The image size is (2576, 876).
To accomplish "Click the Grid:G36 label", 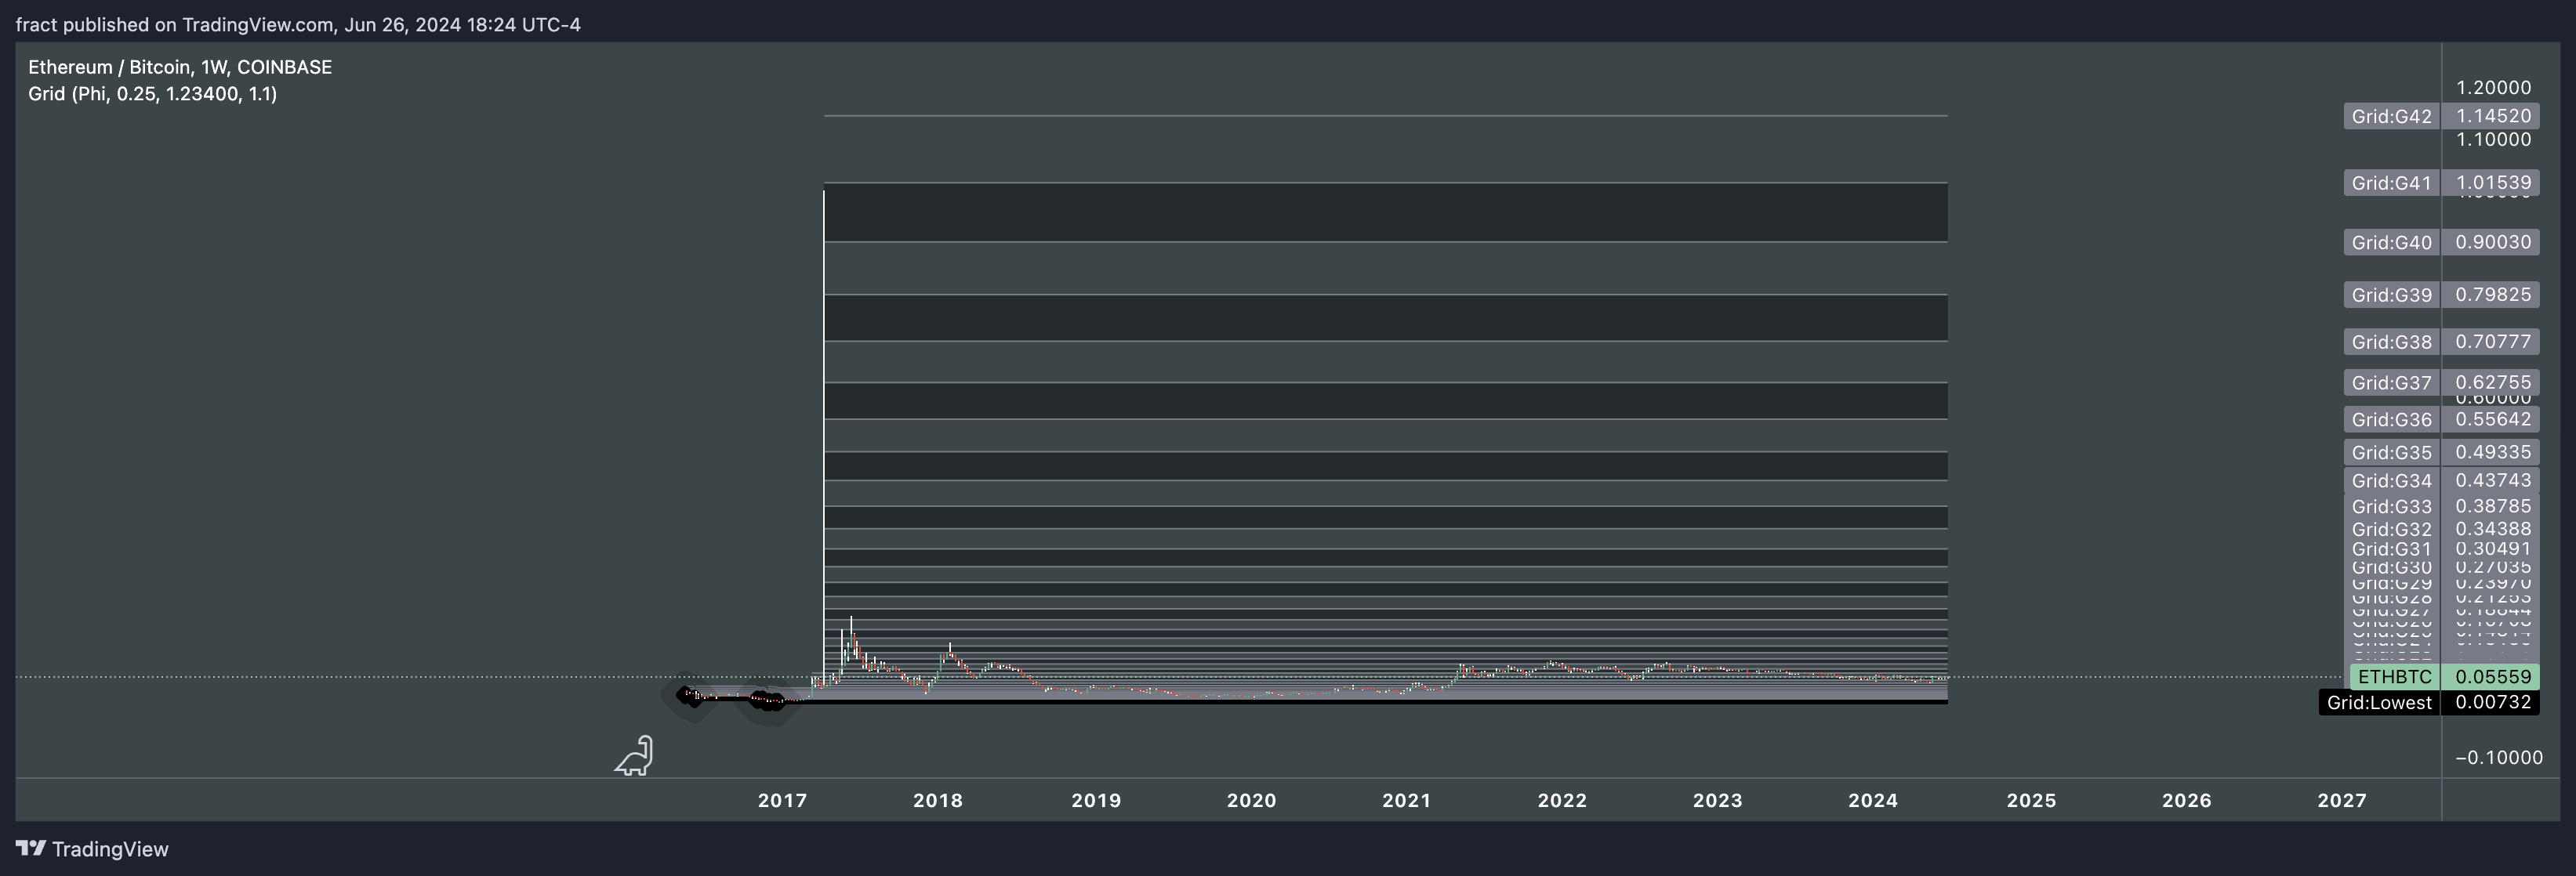I will pos(2391,420).
